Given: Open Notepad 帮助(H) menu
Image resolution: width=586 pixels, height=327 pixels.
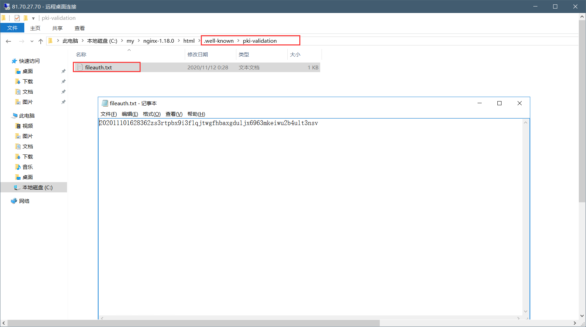Looking at the screenshot, I should tap(196, 114).
